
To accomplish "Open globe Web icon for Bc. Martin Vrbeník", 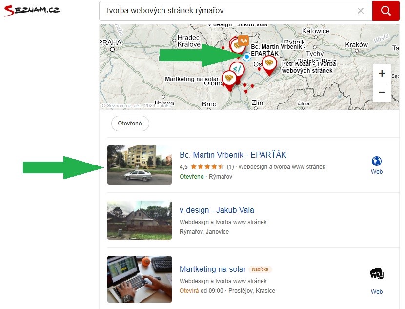I will [x=377, y=161].
